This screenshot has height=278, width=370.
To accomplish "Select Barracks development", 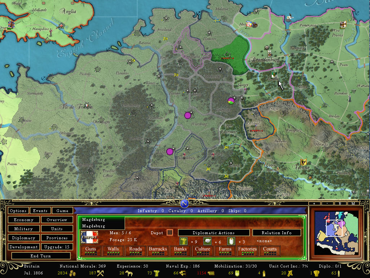I will click(x=158, y=251).
